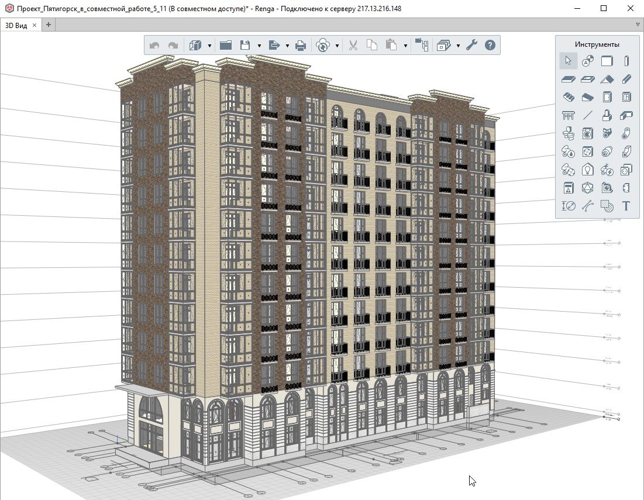Open the view list chevron at tab bar right
The image size is (644, 500).
[638, 25]
